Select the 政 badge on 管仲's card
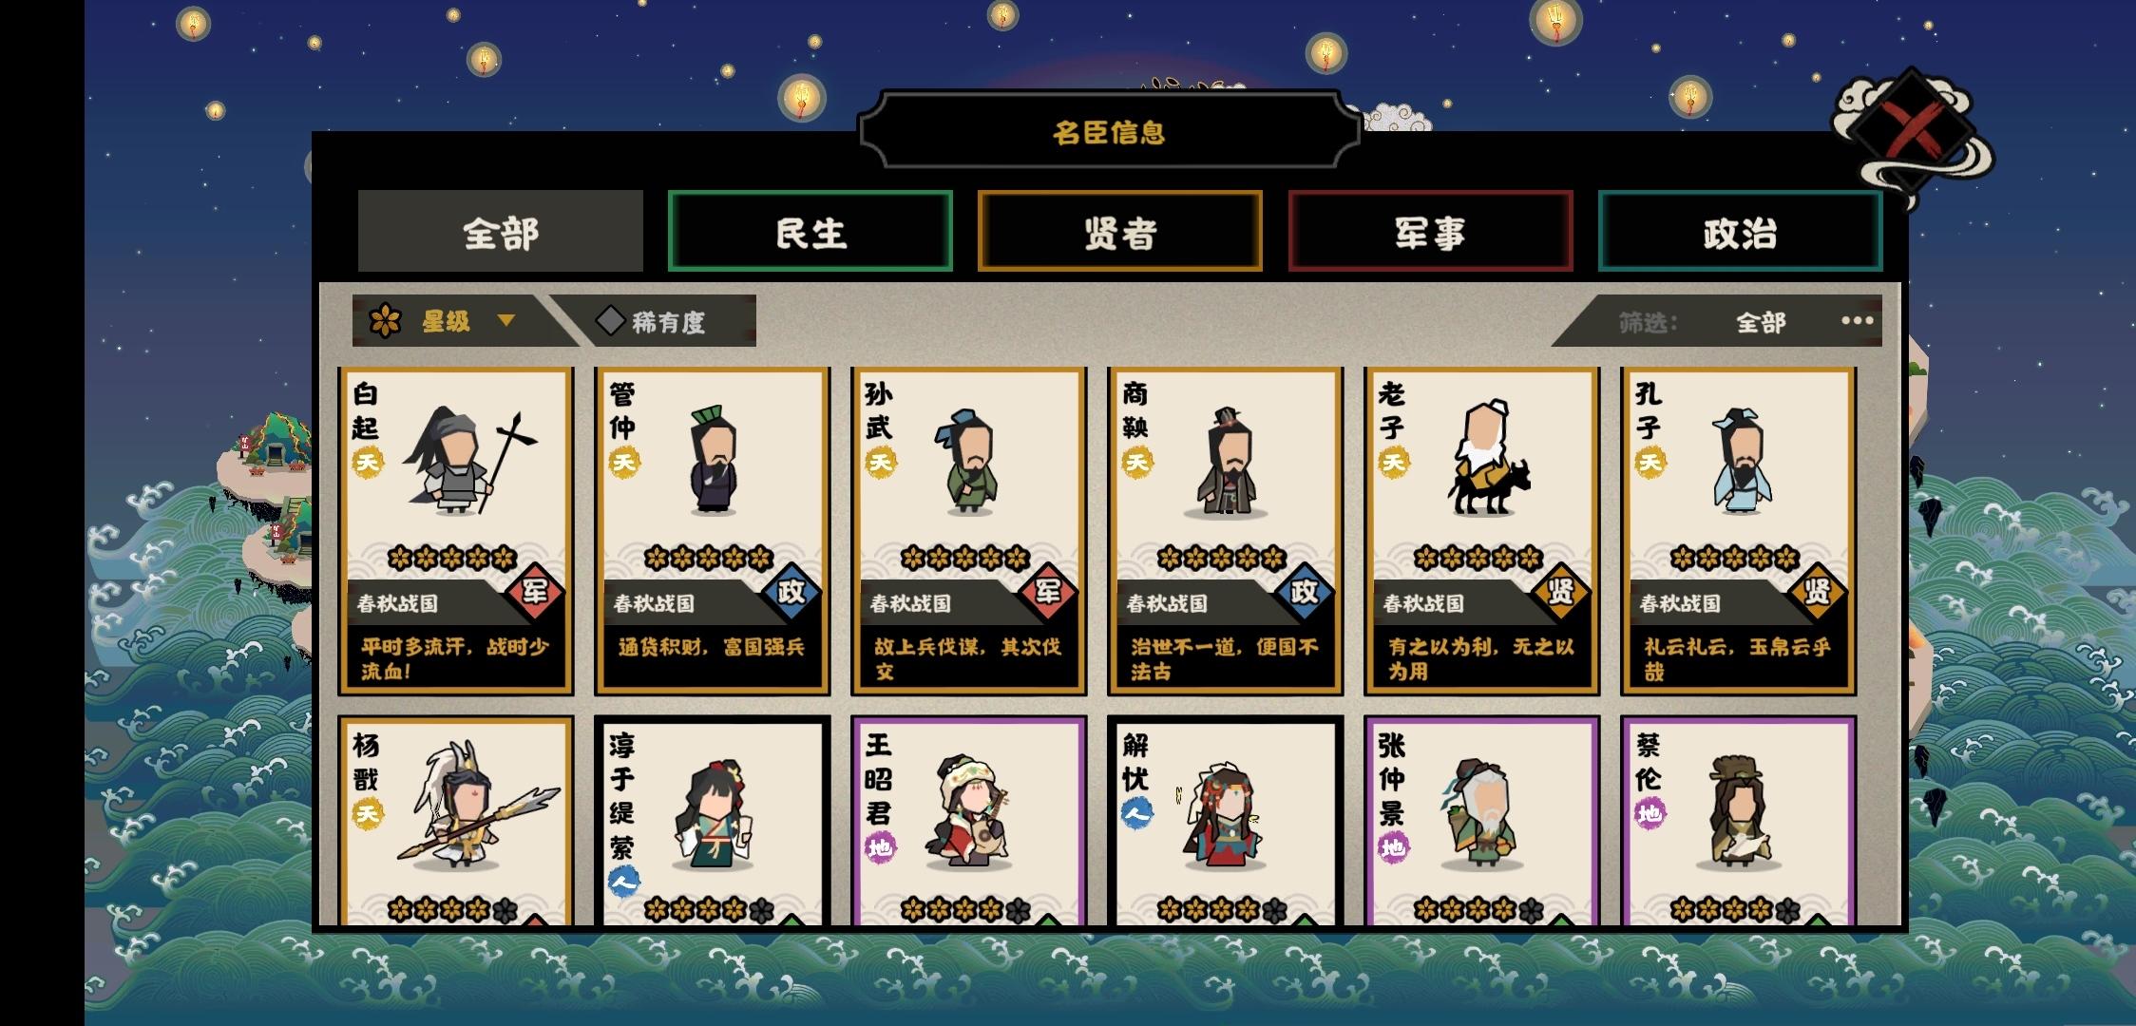 [x=791, y=592]
